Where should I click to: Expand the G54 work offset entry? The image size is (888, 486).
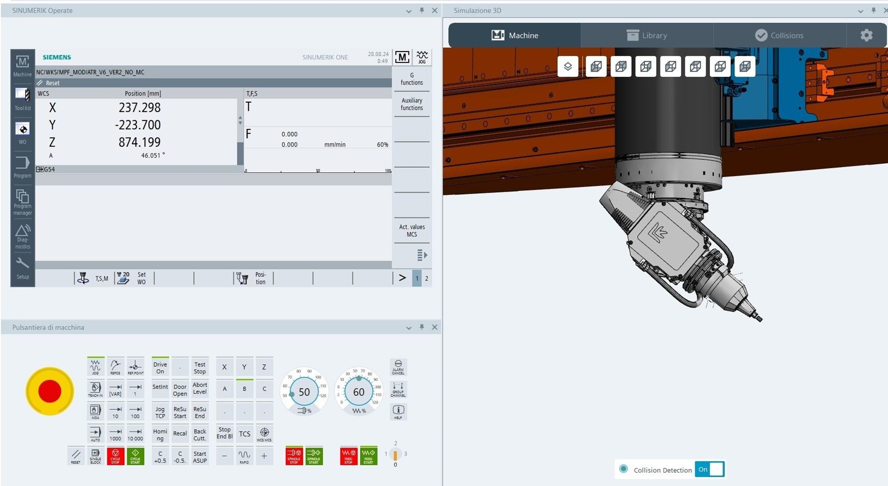[39, 169]
